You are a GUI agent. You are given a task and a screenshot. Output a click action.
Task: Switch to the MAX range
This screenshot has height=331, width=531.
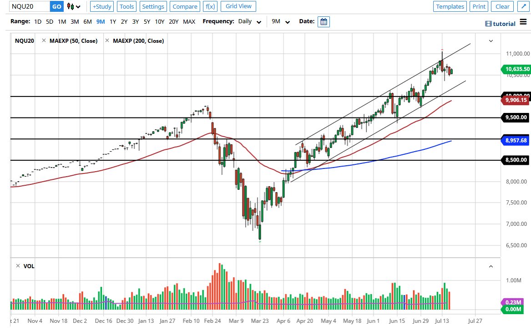click(x=189, y=21)
